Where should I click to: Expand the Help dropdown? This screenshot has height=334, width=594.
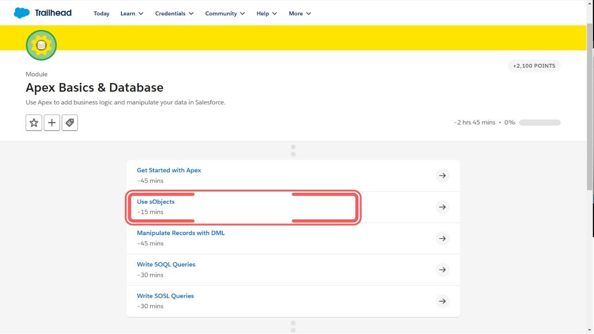point(267,13)
